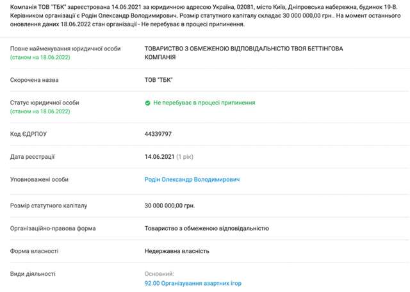The image size is (410, 292).
Task: Click the Недержавна власність value
Action: coord(177,251)
